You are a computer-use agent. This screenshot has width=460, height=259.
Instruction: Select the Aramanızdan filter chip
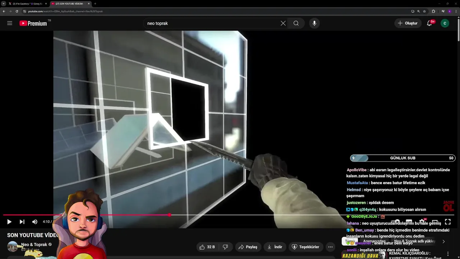(x=374, y=241)
